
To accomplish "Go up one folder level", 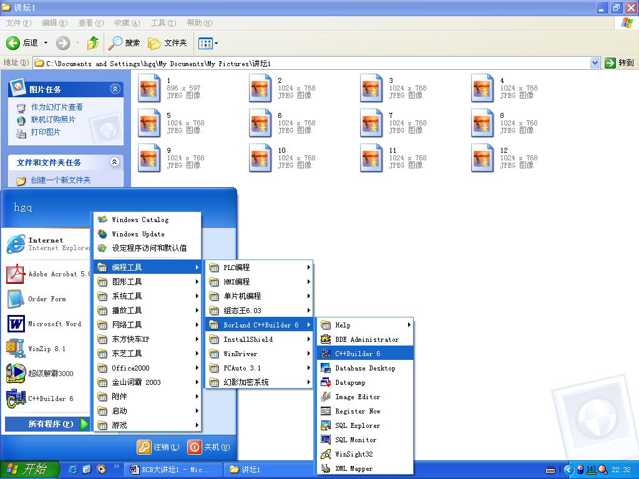I will 93,43.
